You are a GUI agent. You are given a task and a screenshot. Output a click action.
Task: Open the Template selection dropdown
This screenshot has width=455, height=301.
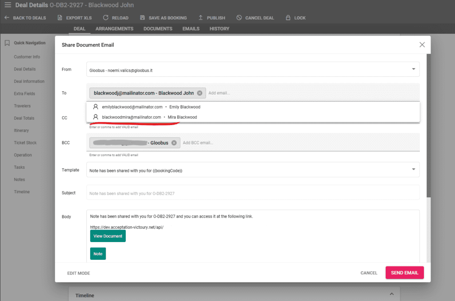[414, 169]
